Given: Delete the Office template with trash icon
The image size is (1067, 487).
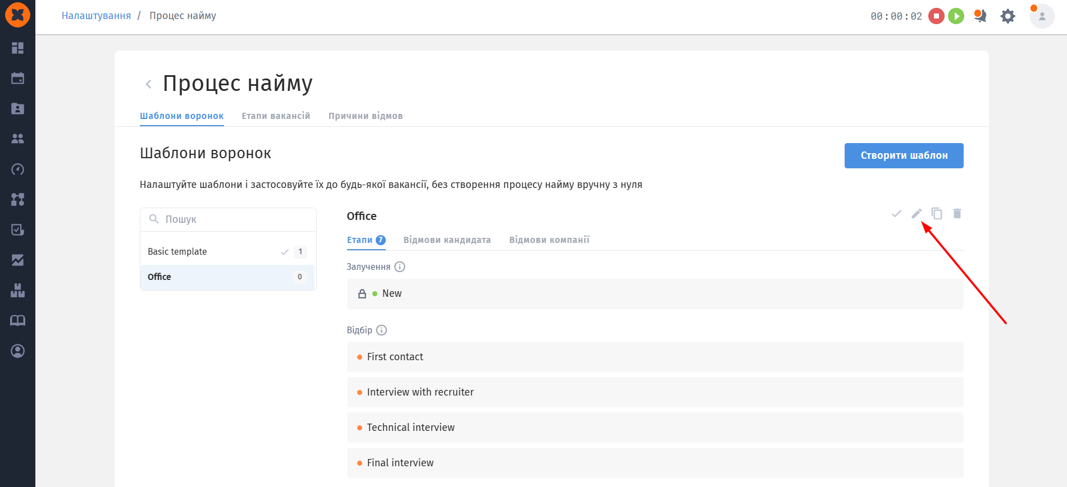Looking at the screenshot, I should pyautogui.click(x=957, y=213).
